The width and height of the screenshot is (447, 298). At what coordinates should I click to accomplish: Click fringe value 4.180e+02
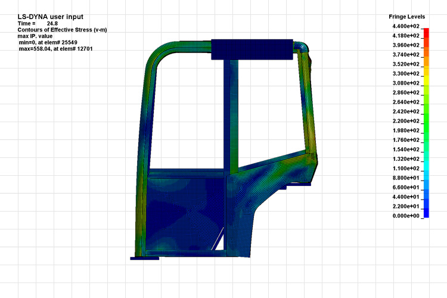pyautogui.click(x=406, y=36)
